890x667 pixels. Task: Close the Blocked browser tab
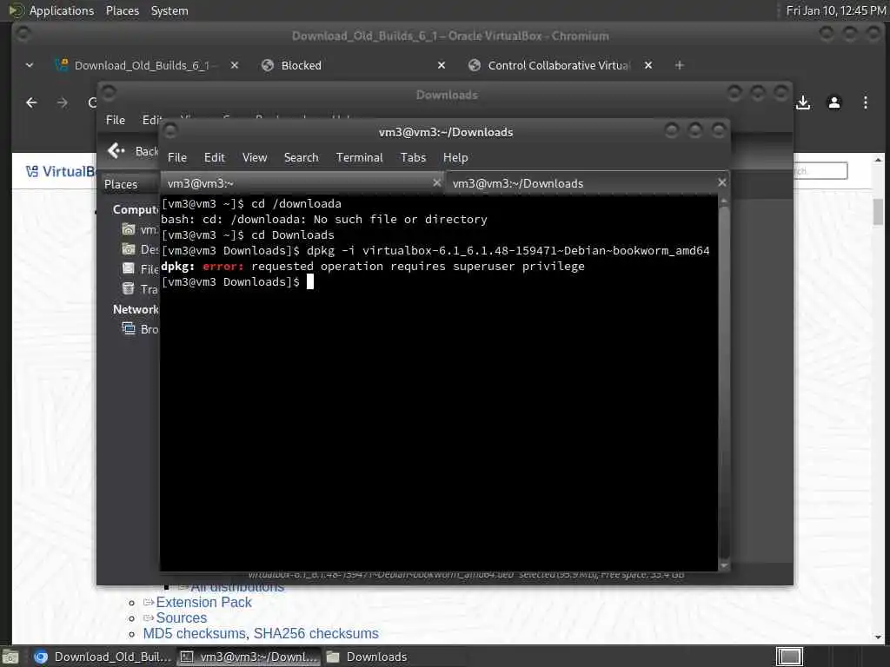442,65
